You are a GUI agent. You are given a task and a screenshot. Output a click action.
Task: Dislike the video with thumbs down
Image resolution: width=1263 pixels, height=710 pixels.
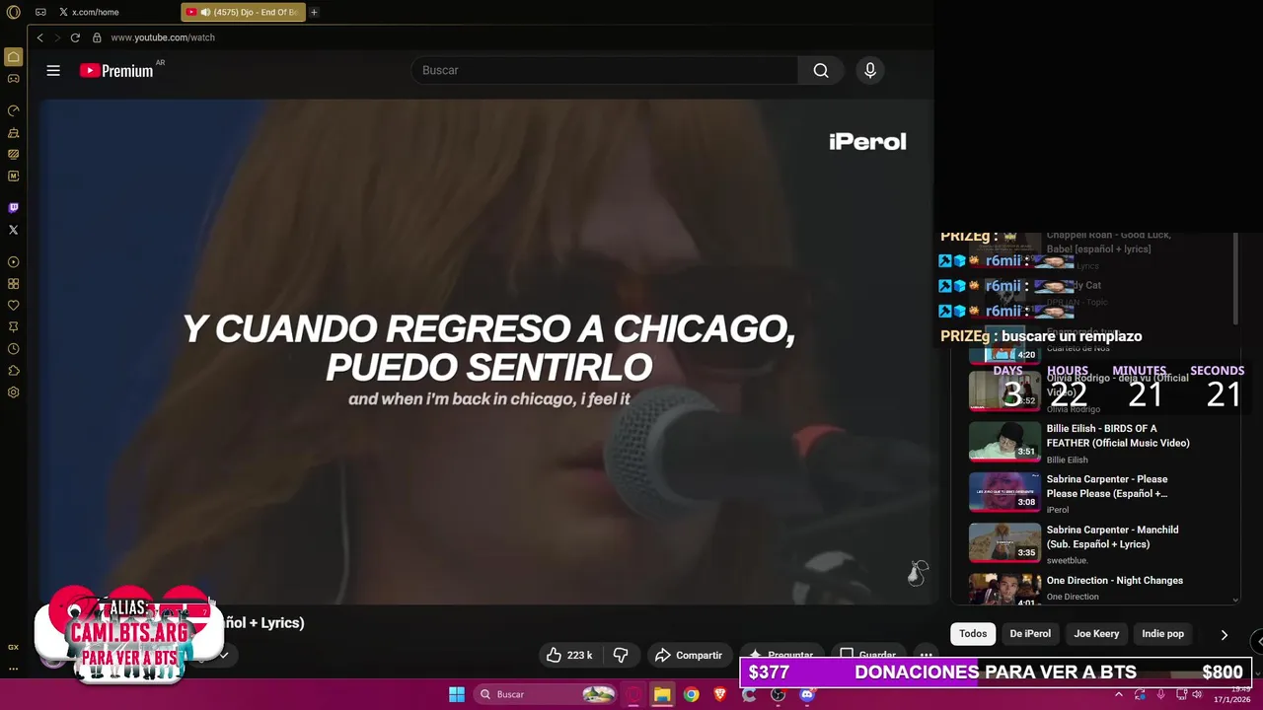621,655
